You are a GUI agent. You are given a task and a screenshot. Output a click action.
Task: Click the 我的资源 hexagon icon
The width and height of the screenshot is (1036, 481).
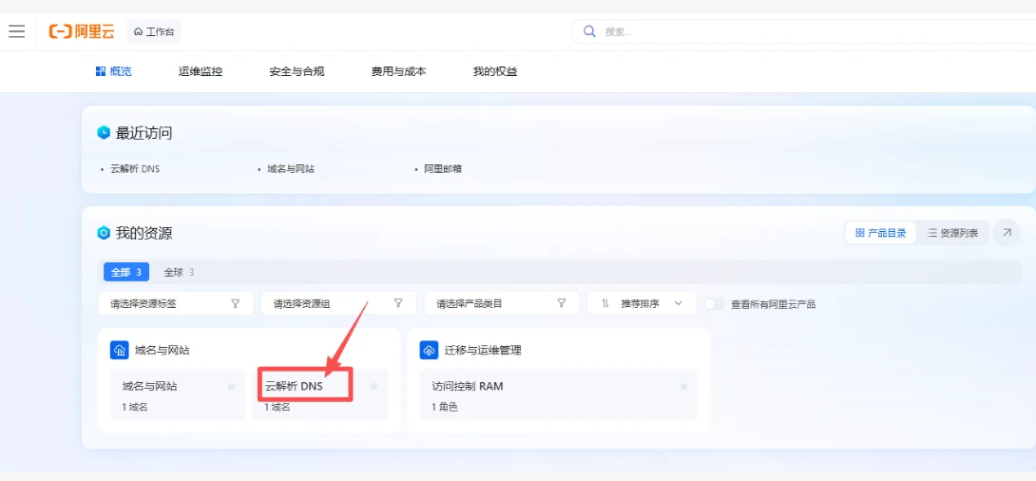pyautogui.click(x=104, y=233)
